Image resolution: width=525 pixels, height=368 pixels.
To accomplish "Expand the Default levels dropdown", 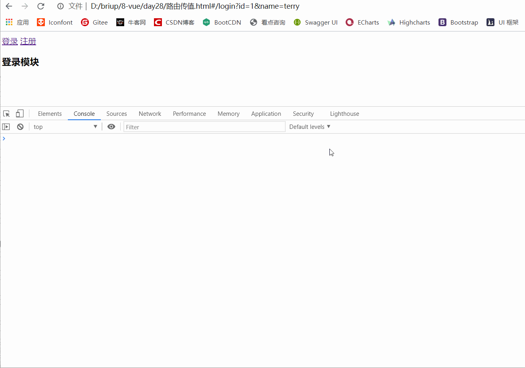I will click(x=310, y=127).
